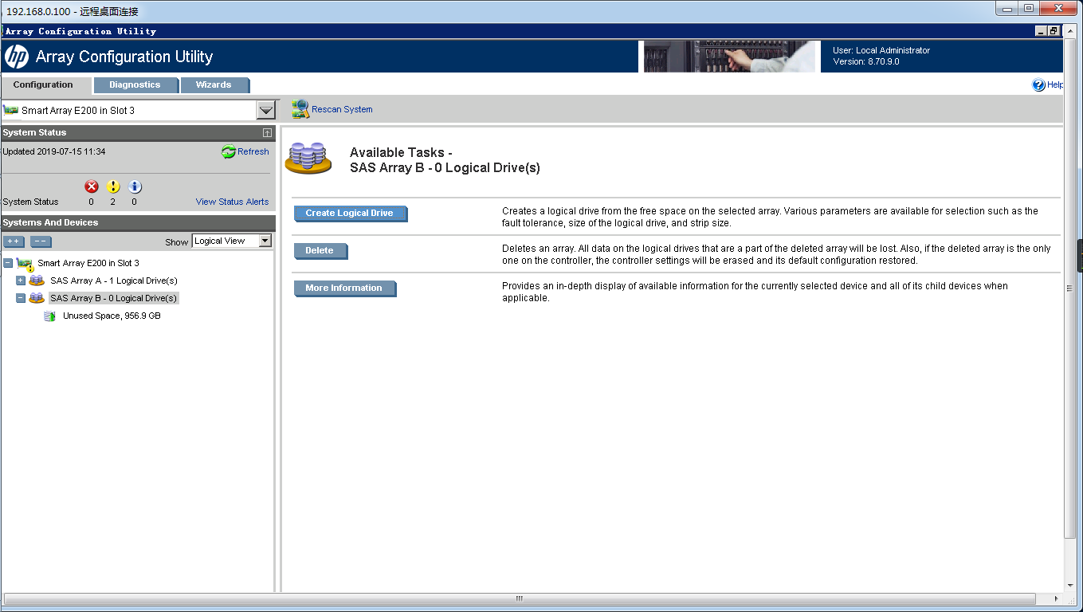
Task: Click 'User: Local Administrator' text
Action: (x=881, y=50)
